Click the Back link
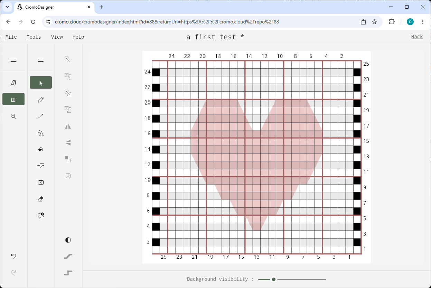 point(417,37)
